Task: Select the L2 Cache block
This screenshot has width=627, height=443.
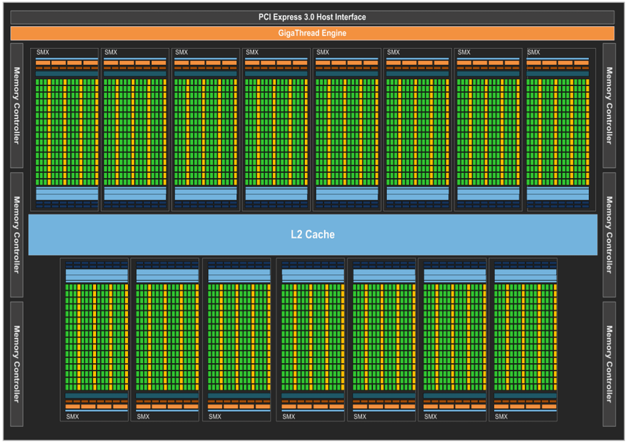Action: 313,234
